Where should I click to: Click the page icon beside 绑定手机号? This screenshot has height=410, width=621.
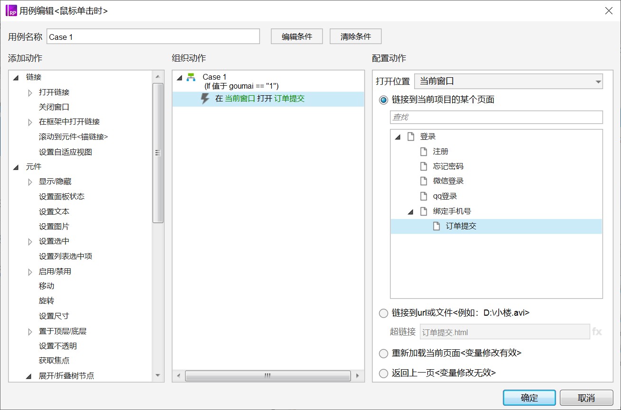tap(424, 211)
